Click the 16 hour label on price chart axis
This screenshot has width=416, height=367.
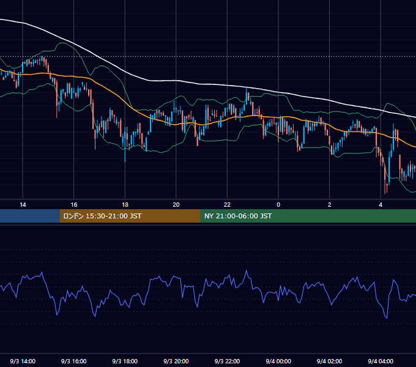(74, 205)
